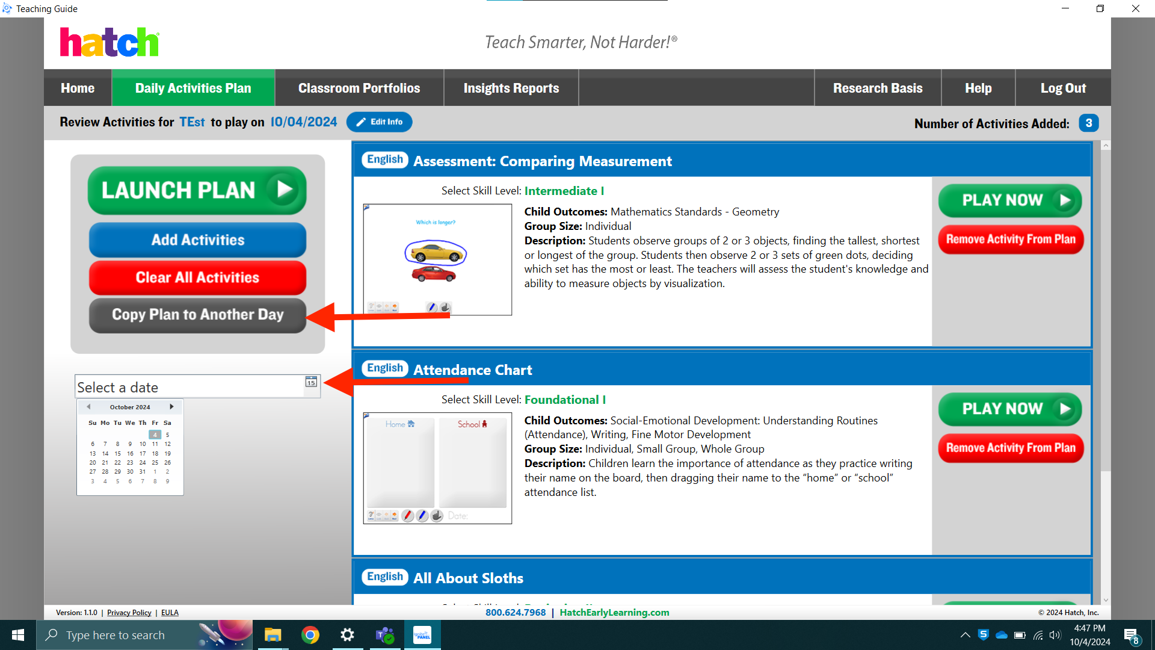Change Intermediate I skill level
The height and width of the screenshot is (650, 1155).
[564, 191]
